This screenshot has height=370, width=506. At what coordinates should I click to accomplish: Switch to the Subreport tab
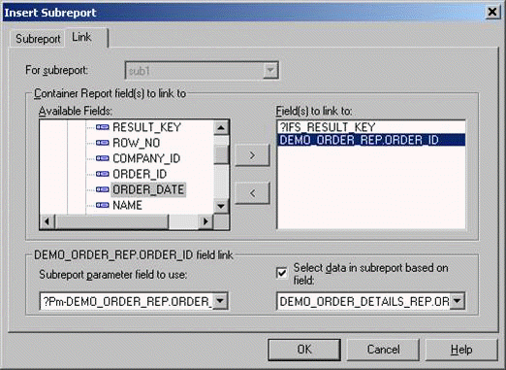point(38,39)
